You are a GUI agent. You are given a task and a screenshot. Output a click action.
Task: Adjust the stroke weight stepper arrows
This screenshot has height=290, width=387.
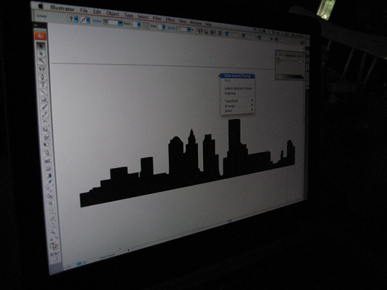(x=106, y=22)
